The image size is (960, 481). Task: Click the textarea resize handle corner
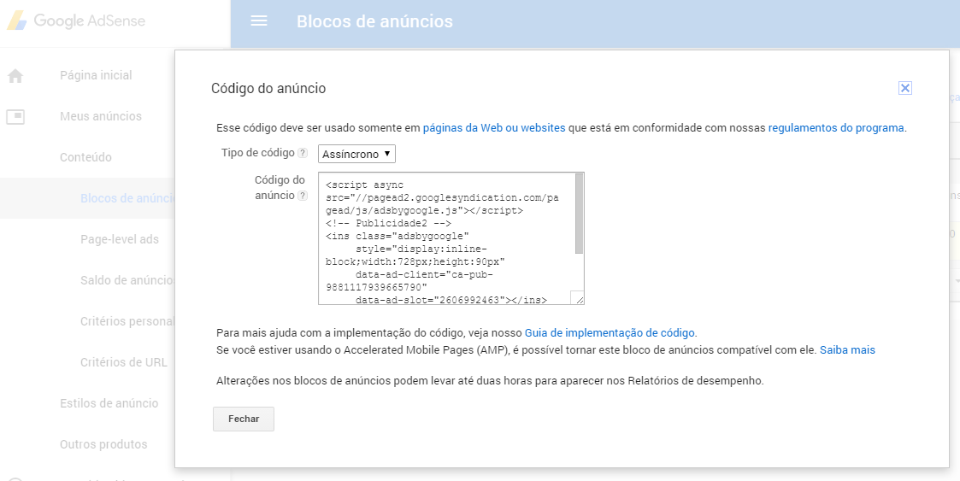(x=577, y=297)
